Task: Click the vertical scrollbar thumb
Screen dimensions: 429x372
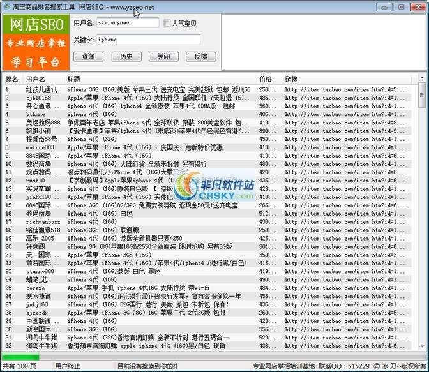Action: coord(422,95)
